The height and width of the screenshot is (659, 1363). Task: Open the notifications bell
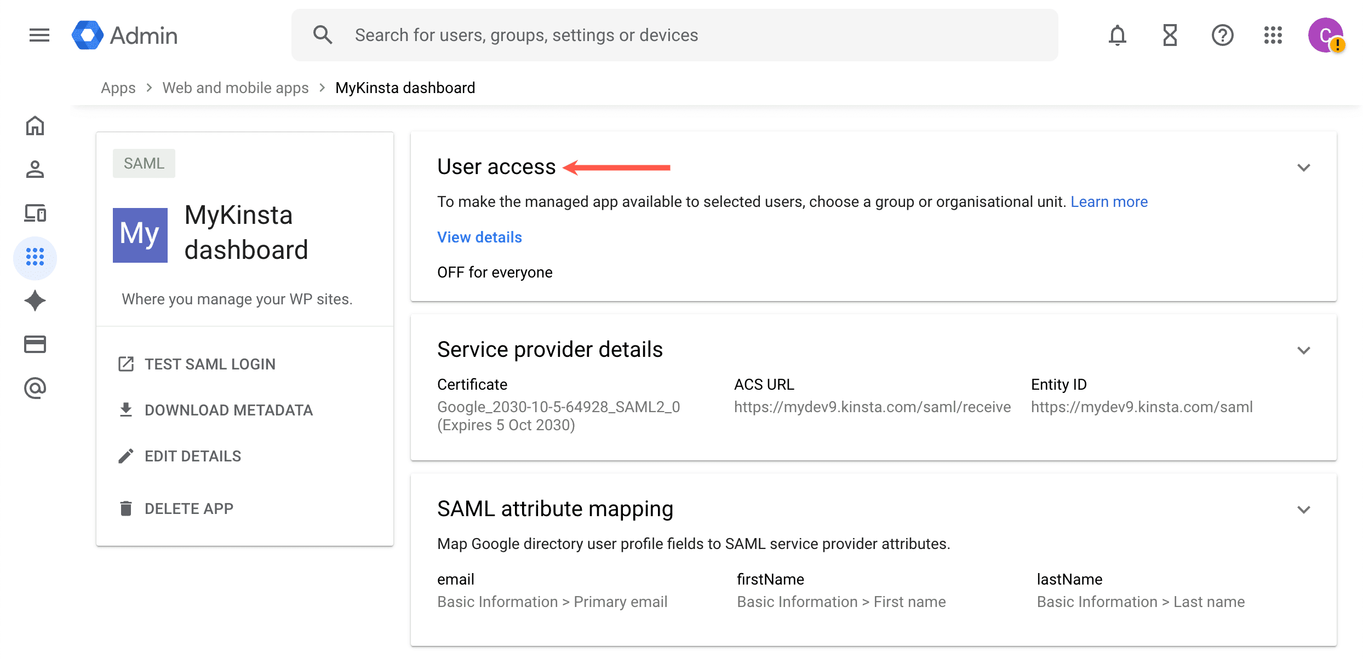point(1117,34)
